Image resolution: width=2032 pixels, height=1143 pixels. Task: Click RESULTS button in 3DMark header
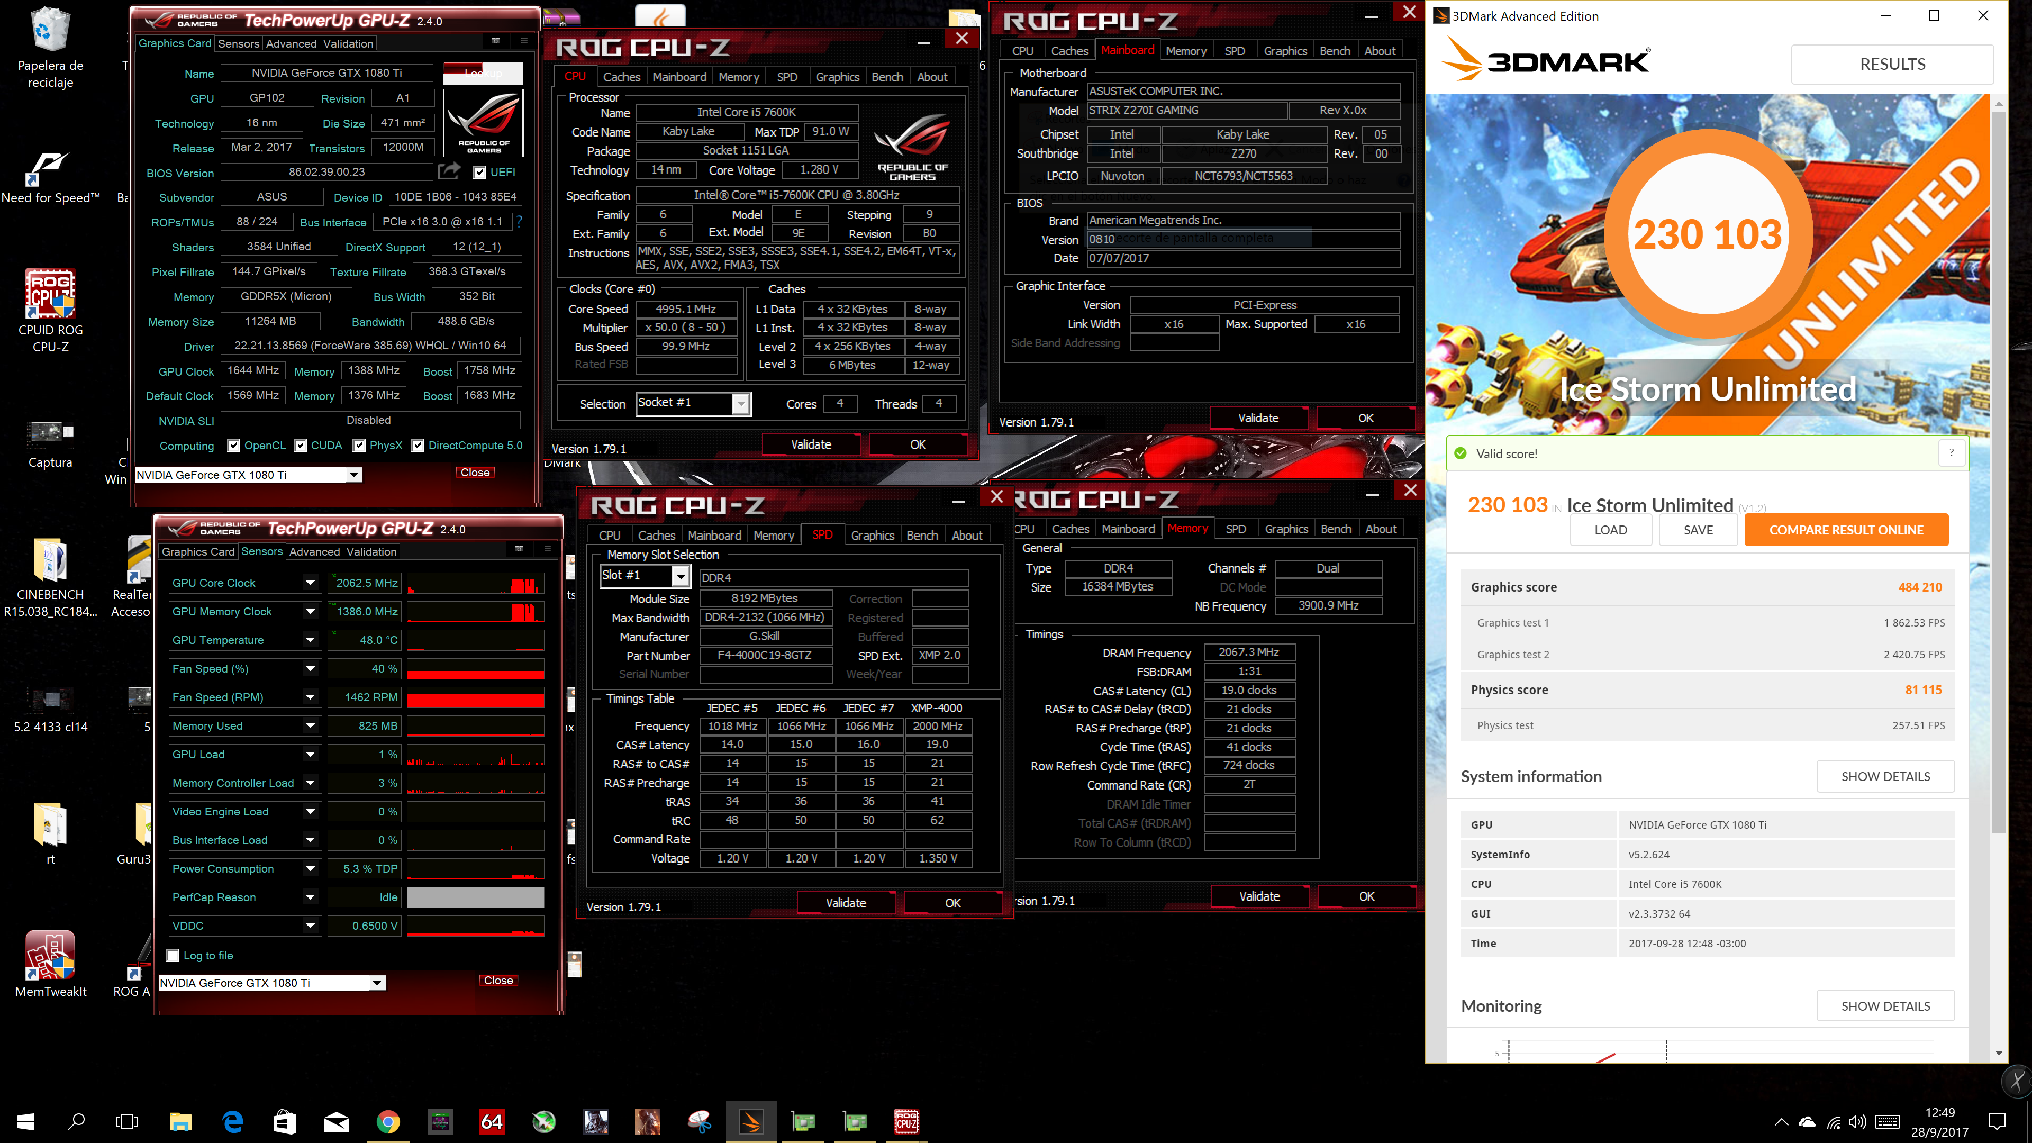coord(1892,64)
